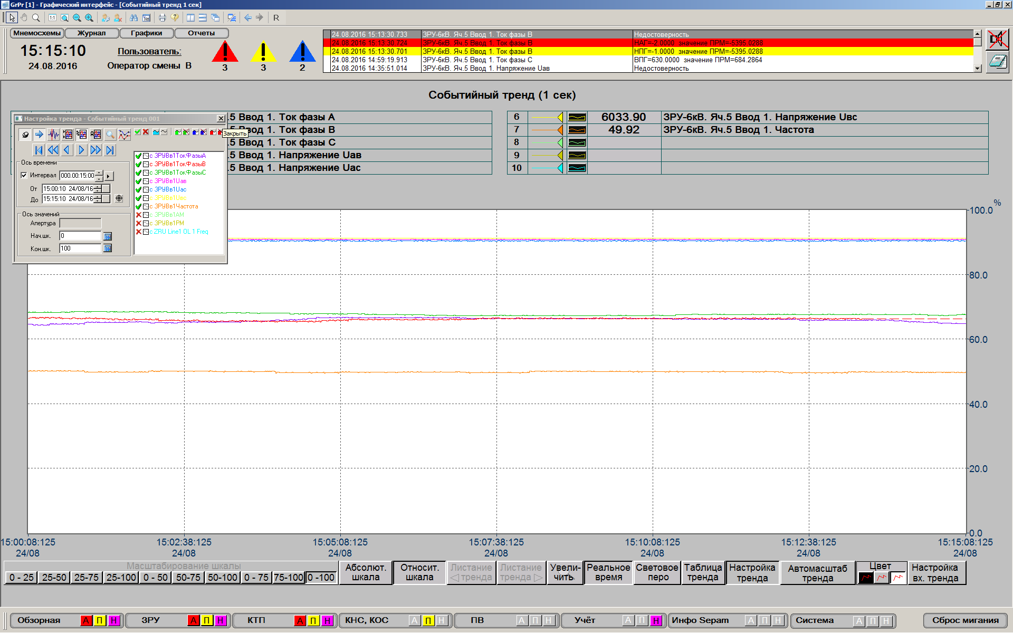Enable the ZRU Line1 OL 1 Freq pen

pos(139,232)
